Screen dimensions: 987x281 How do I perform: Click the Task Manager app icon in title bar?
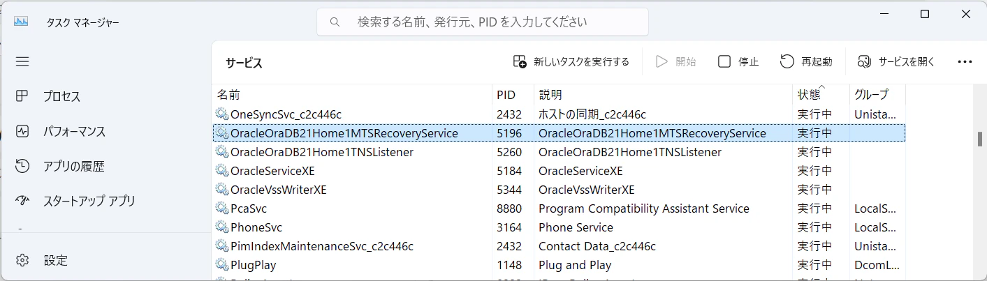21,22
